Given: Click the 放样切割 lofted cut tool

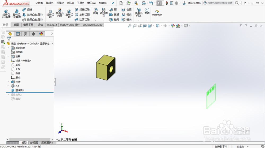Looking at the screenshot, I should (x=82, y=15).
